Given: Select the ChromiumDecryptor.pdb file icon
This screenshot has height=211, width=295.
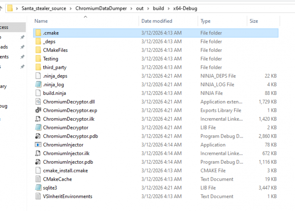Looking at the screenshot, I should click(x=38, y=136).
